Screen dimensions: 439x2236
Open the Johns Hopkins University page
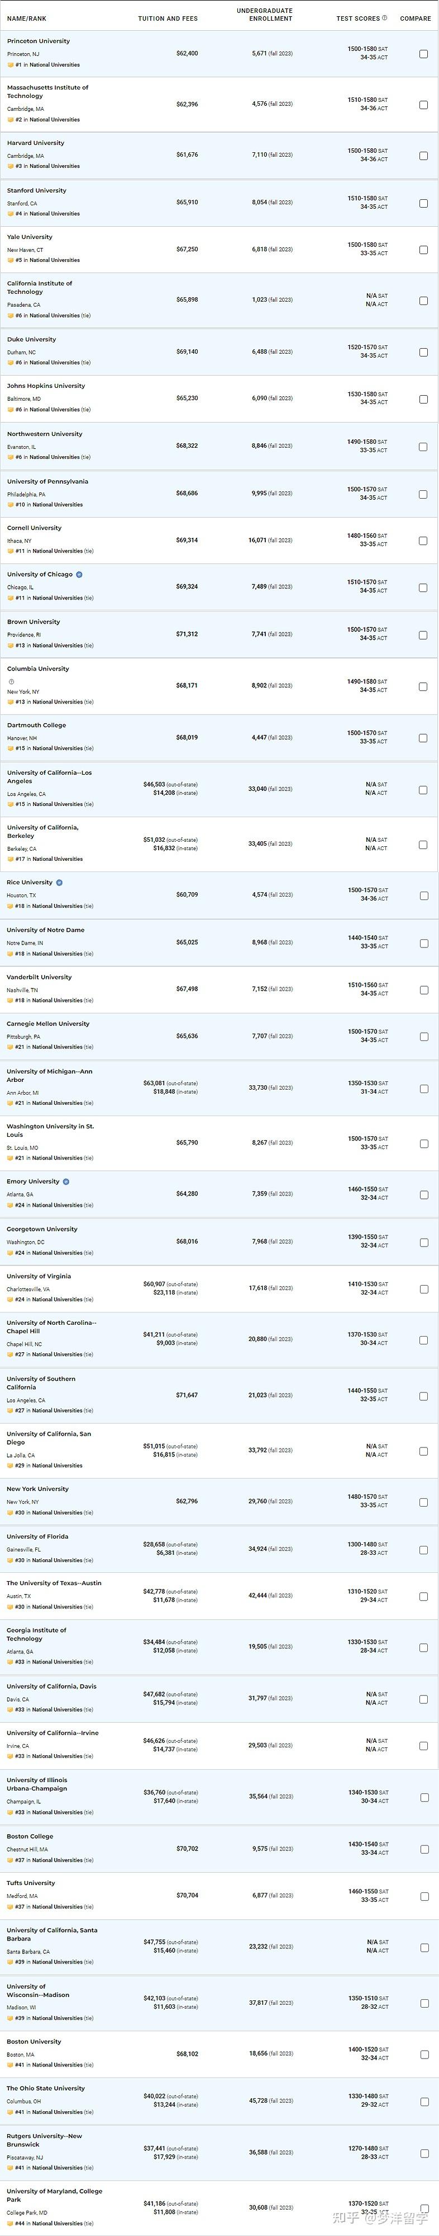click(x=46, y=386)
